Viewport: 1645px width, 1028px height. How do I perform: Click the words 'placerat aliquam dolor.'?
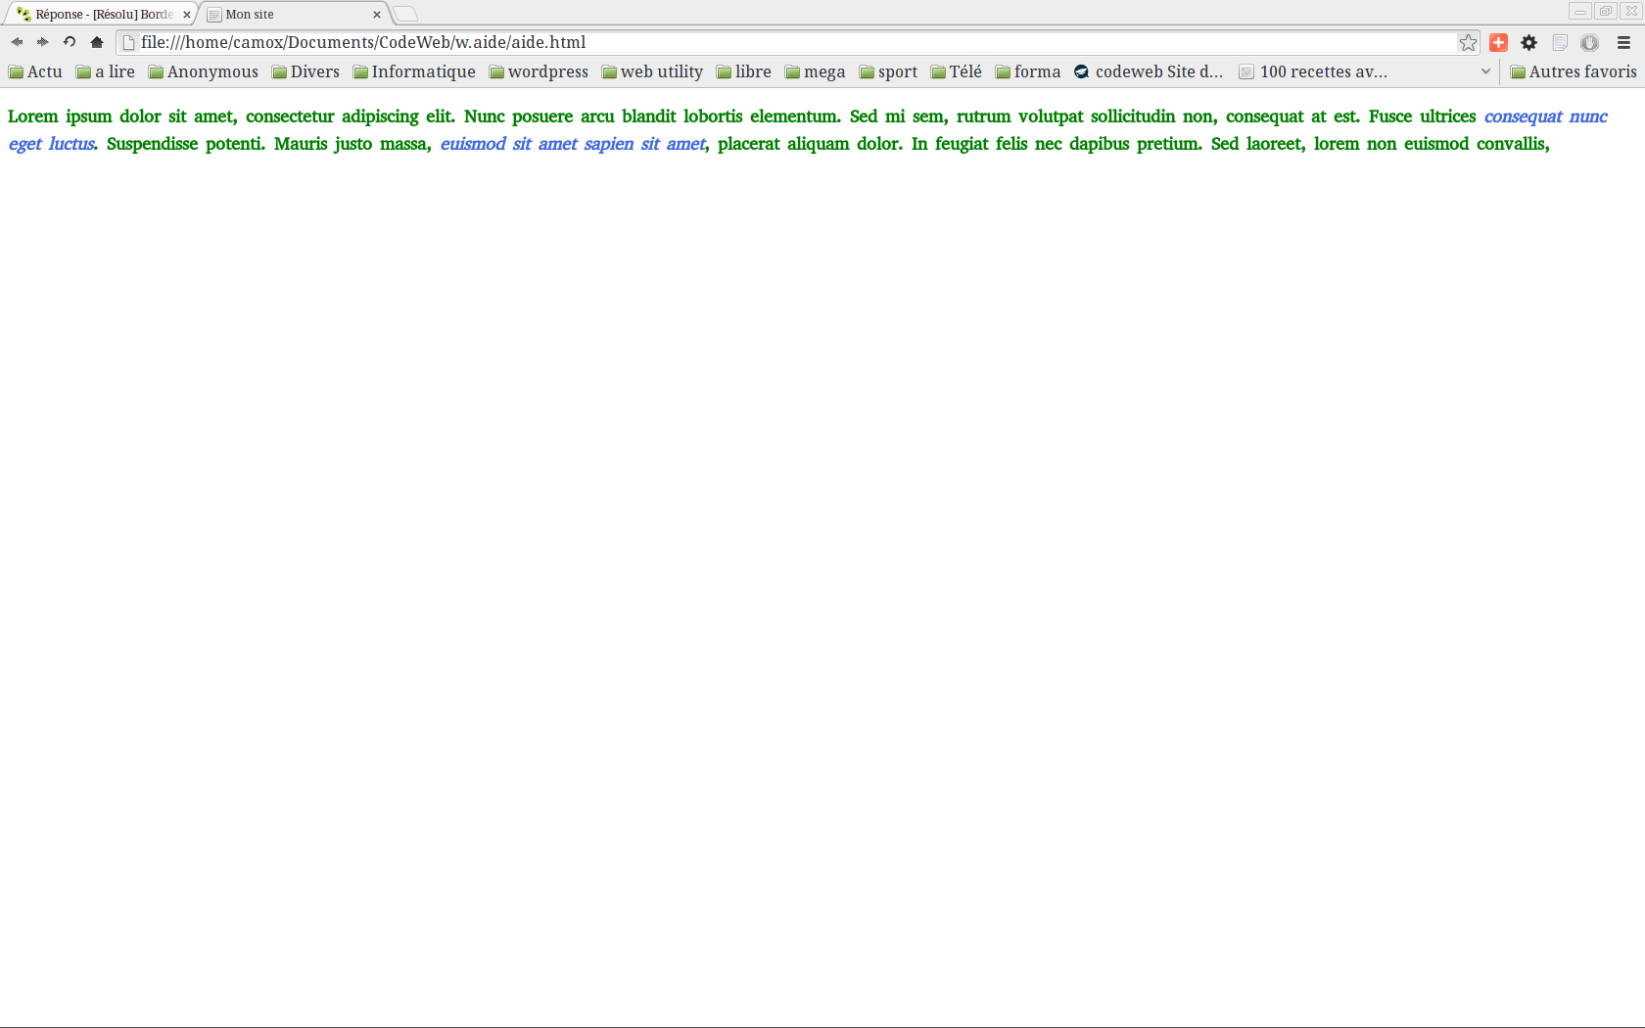click(810, 144)
